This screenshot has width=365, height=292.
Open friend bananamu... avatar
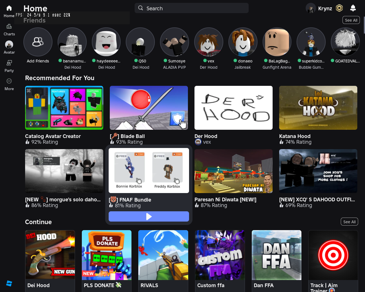(72, 42)
